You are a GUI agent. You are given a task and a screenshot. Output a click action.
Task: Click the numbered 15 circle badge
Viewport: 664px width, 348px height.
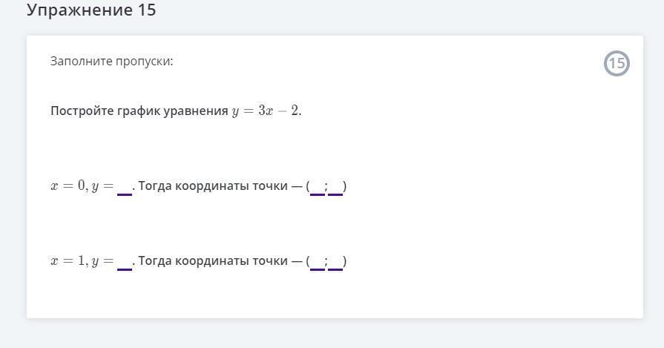(617, 64)
